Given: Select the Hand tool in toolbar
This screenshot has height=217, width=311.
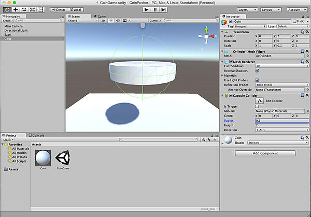Looking at the screenshot, I should tap(7, 9).
